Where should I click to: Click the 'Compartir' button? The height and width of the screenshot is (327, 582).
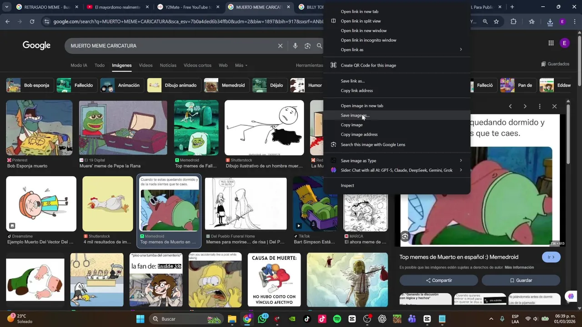pyautogui.click(x=439, y=280)
